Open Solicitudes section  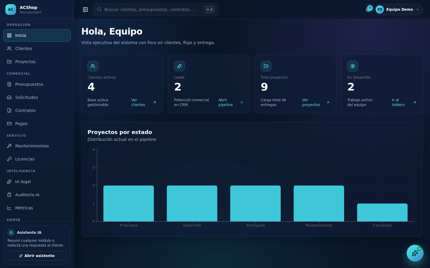coord(37,97)
